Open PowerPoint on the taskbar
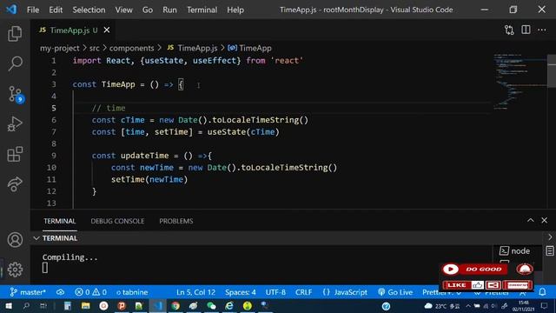Screen dimensions: 556x313 122,306
